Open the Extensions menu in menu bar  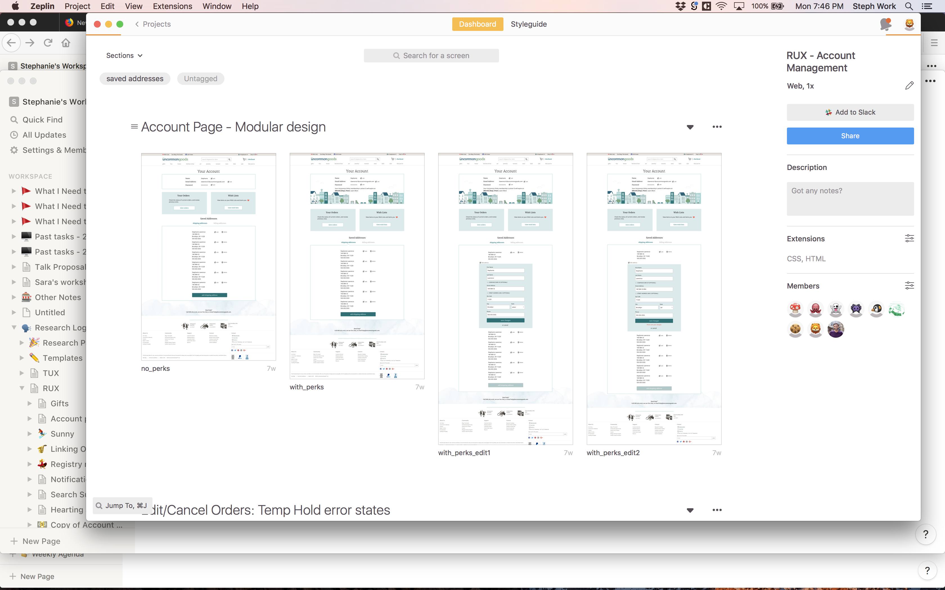(172, 6)
